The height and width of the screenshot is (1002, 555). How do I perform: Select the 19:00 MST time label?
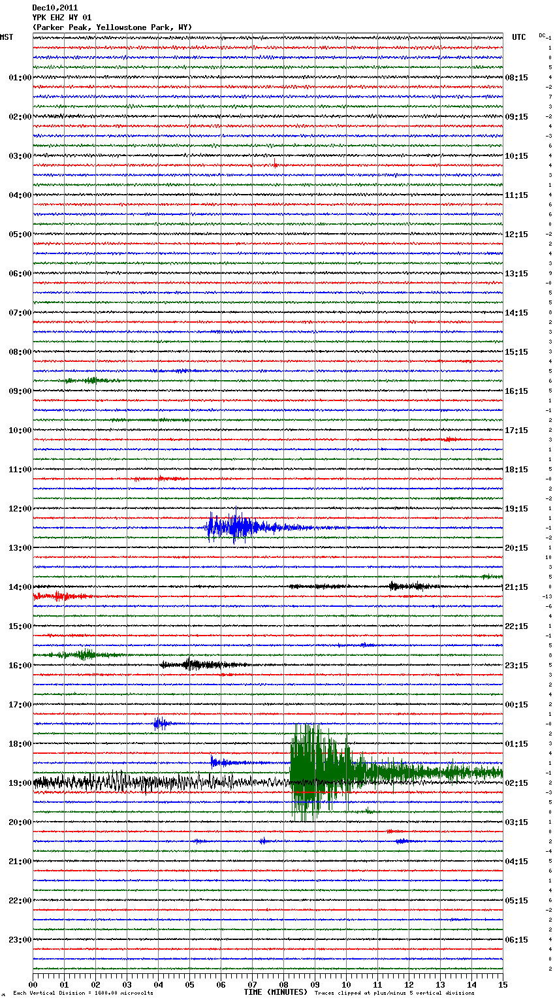coord(20,783)
